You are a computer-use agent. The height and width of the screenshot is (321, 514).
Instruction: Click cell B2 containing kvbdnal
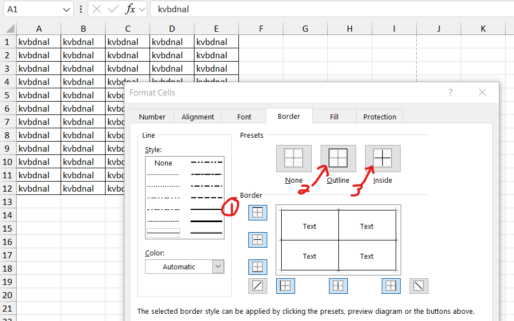coord(83,55)
